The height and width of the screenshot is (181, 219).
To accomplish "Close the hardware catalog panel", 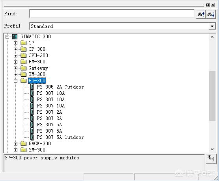I will [213, 5].
